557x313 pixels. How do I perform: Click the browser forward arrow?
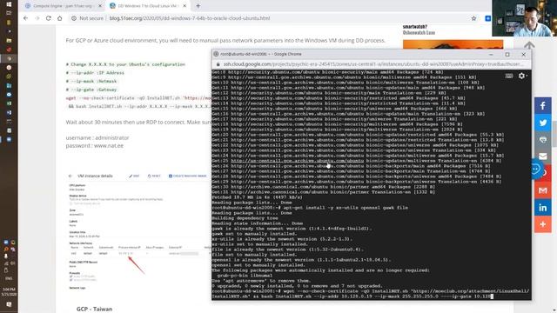[37, 18]
